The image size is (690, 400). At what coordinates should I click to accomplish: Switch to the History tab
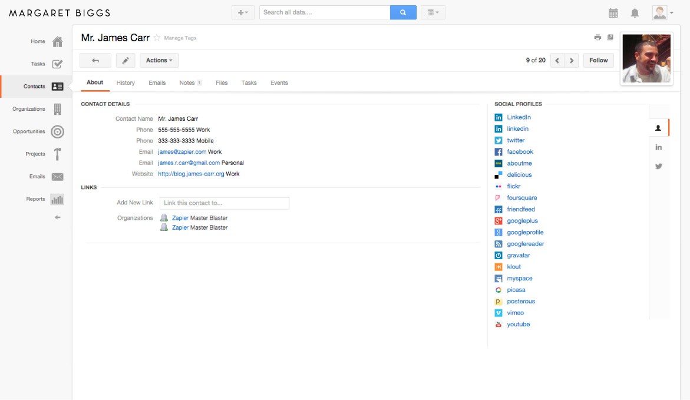click(x=126, y=82)
